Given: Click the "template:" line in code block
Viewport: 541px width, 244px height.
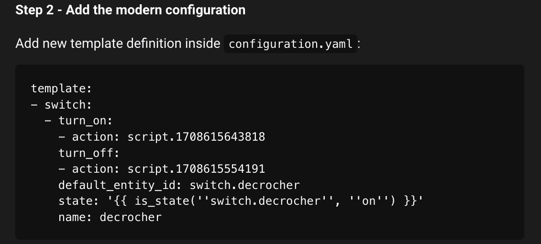Looking at the screenshot, I should click(x=61, y=89).
